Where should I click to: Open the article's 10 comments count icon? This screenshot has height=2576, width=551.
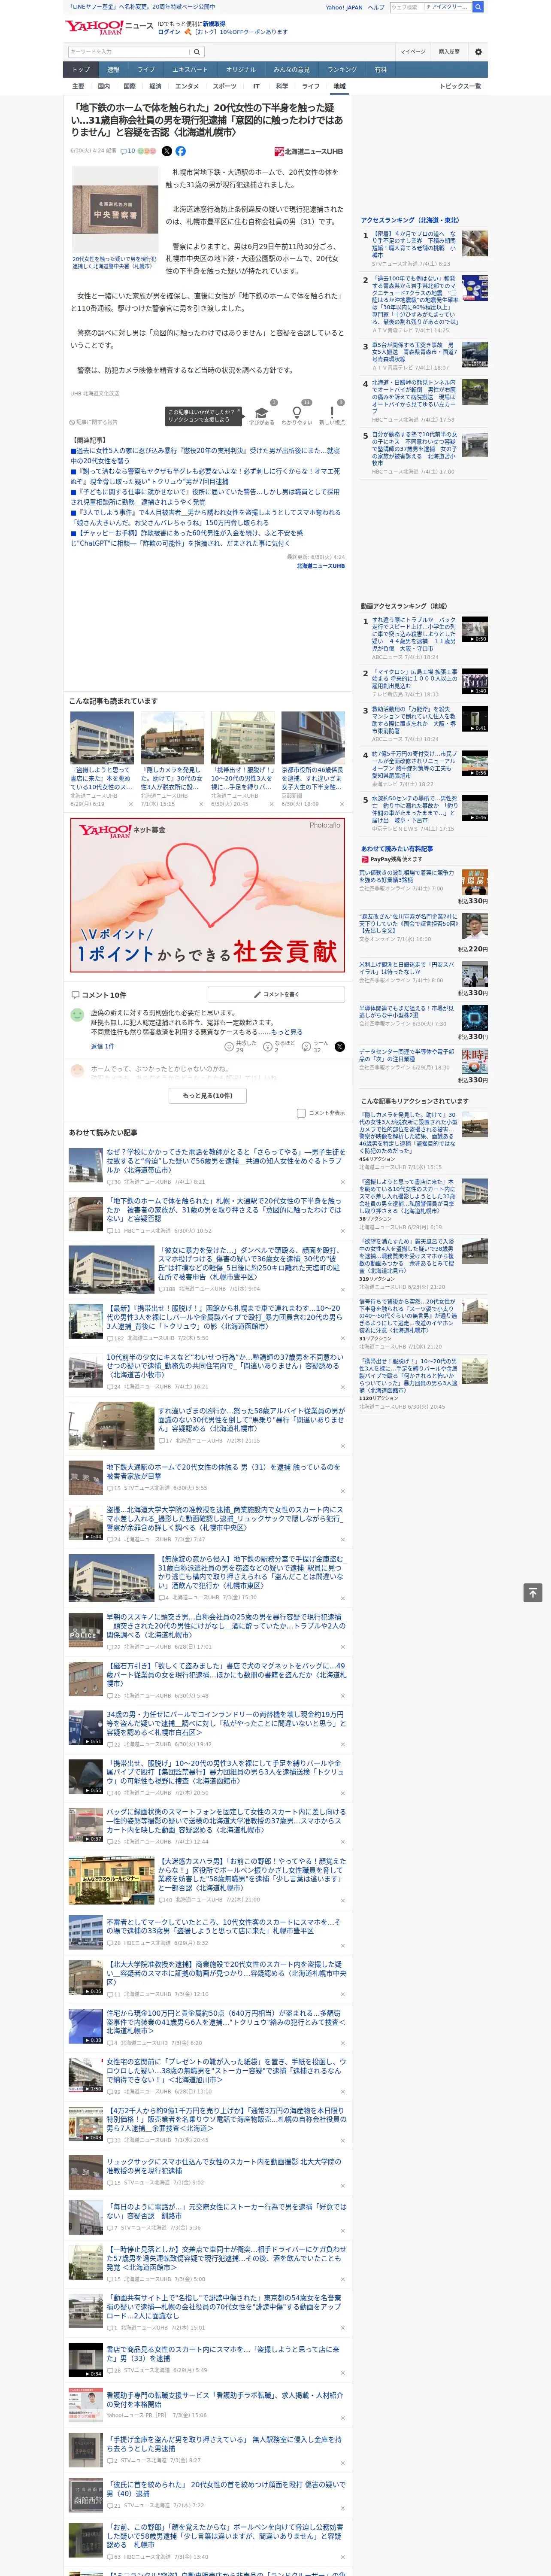coord(127,151)
